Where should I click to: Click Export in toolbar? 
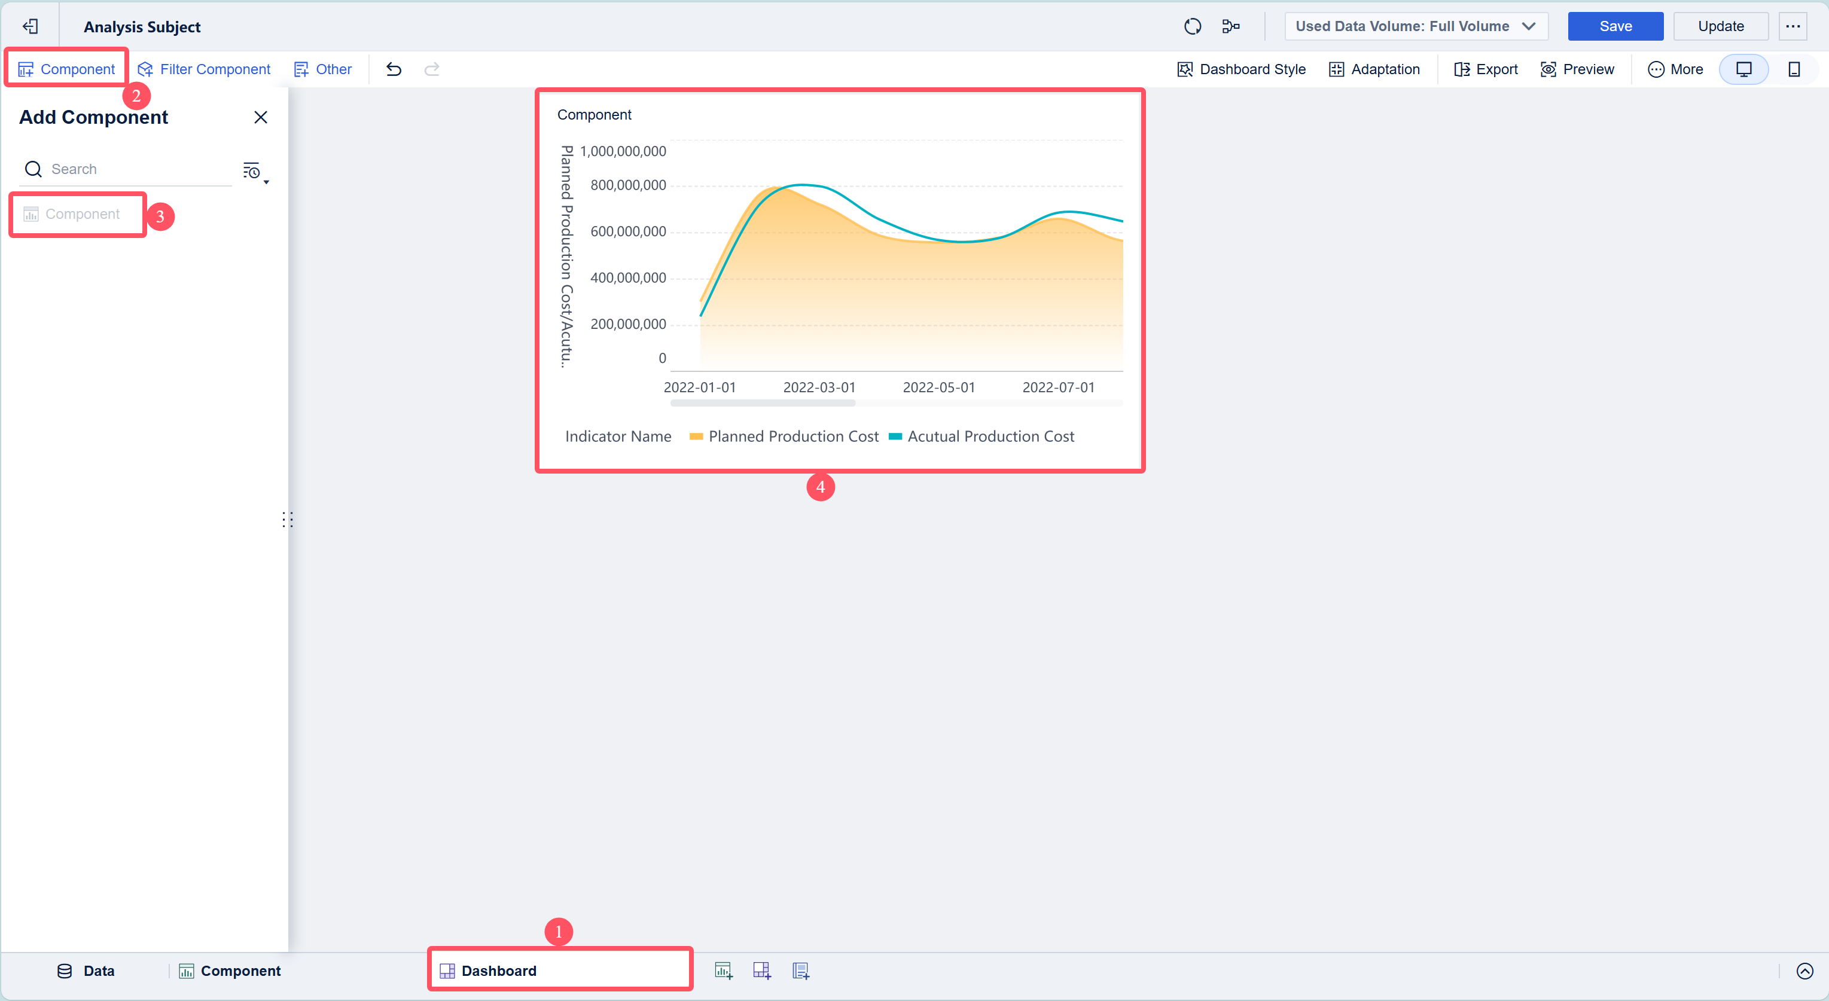[x=1486, y=69]
